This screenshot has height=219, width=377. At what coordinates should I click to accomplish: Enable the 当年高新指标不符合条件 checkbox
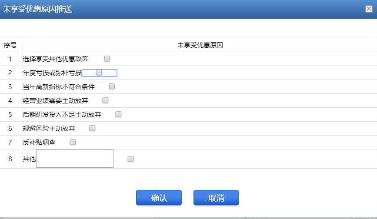(112, 86)
